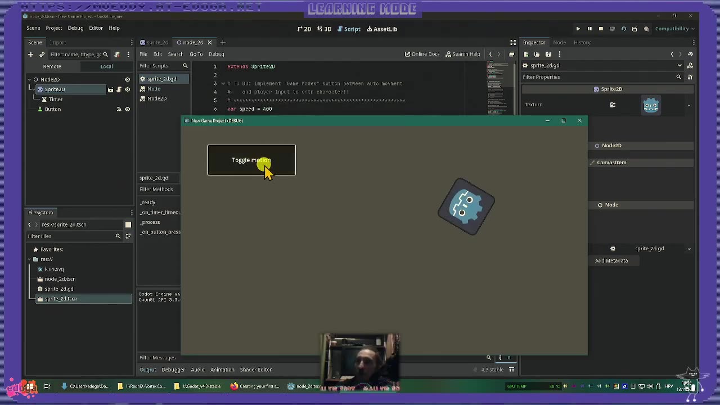The width and height of the screenshot is (720, 405).
Task: Open the script icon on Sprite2D row
Action: (119, 89)
